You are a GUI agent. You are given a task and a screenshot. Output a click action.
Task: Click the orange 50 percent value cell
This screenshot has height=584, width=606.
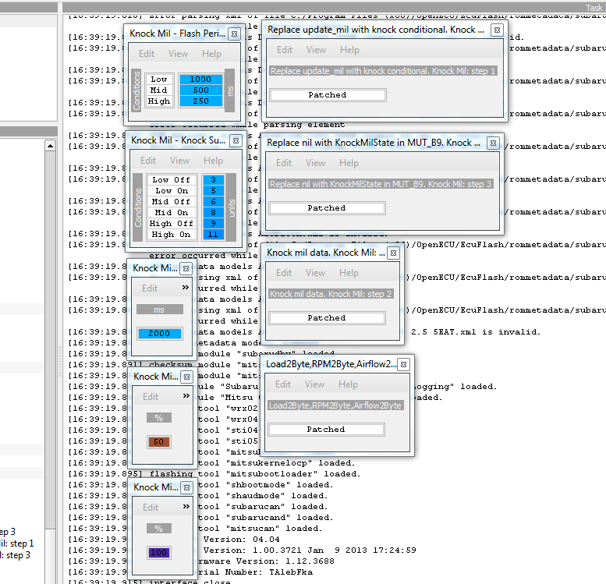(x=158, y=442)
